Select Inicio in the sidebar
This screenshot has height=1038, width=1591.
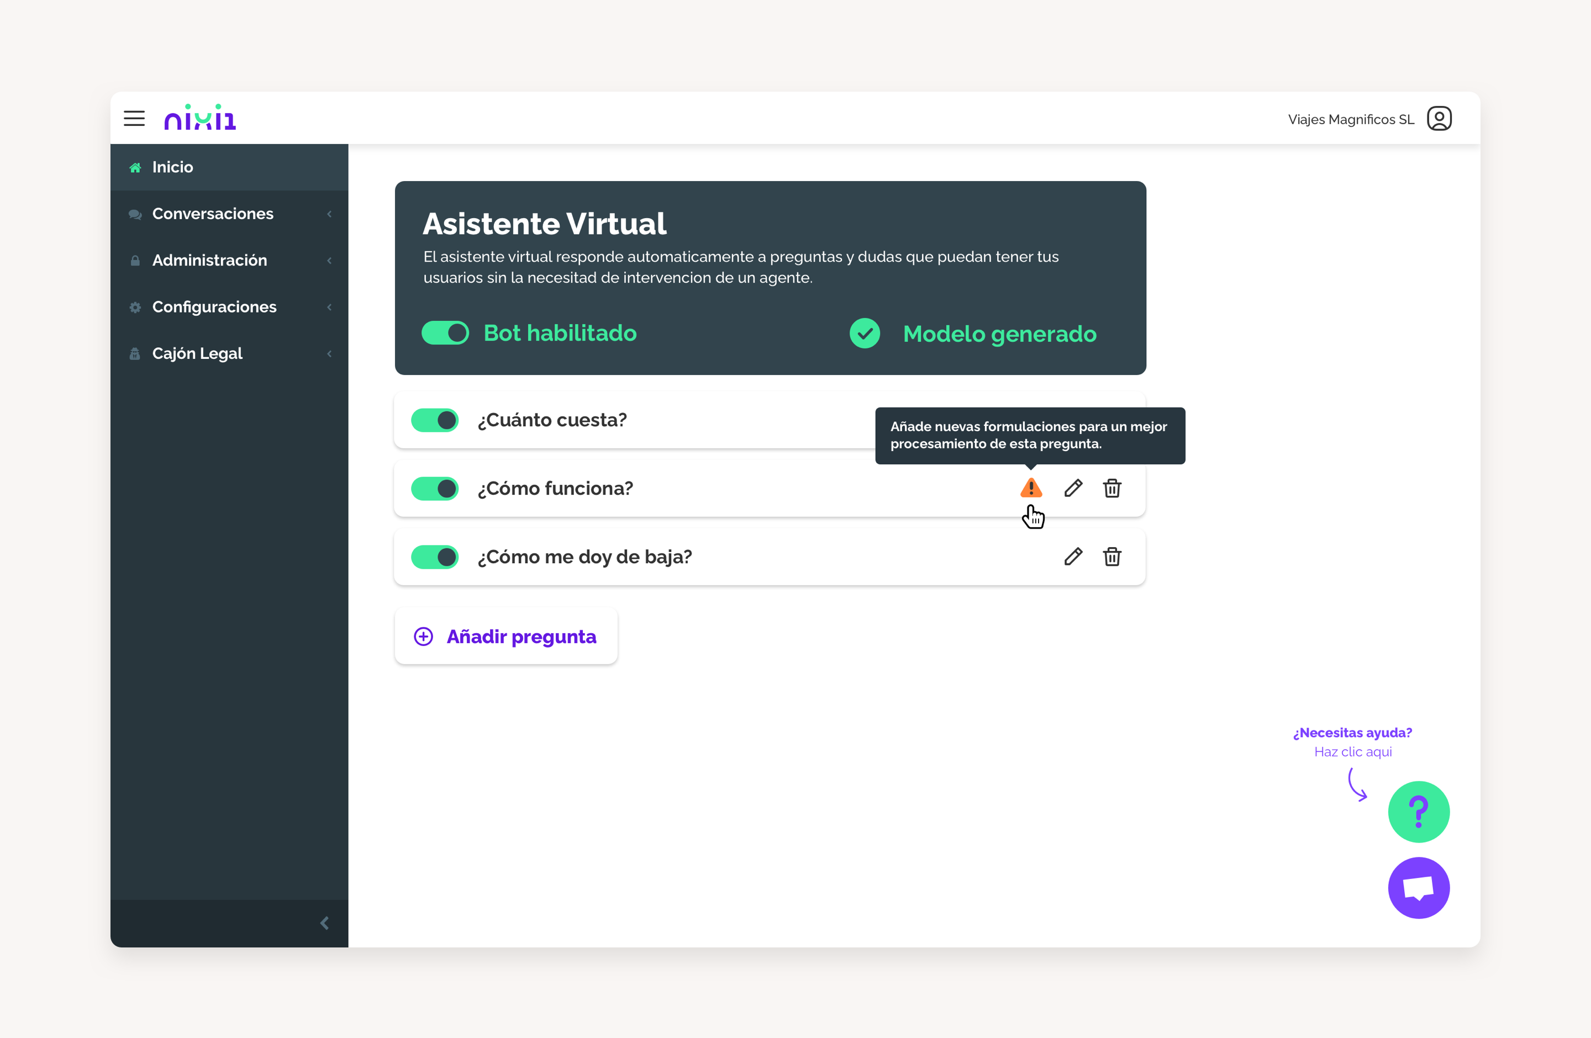(x=172, y=167)
